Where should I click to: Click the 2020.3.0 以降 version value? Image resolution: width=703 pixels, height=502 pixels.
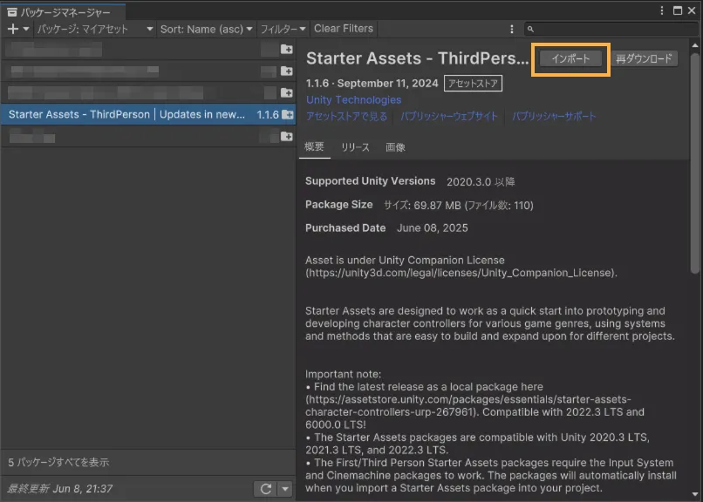coord(481,181)
